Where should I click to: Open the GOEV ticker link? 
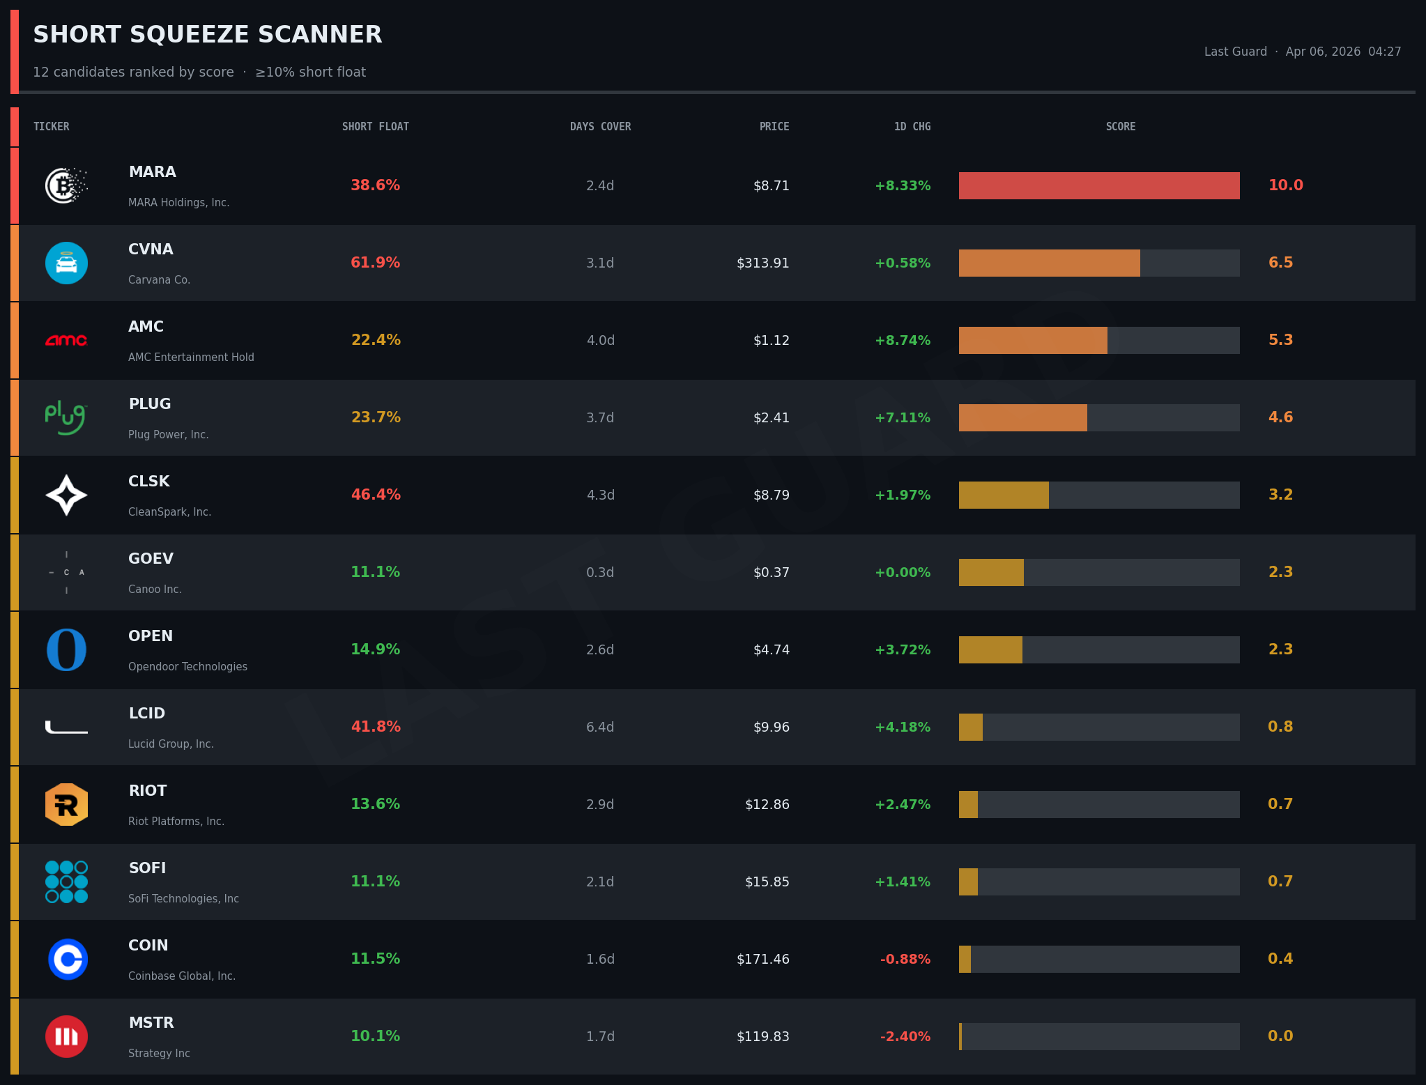[151, 559]
